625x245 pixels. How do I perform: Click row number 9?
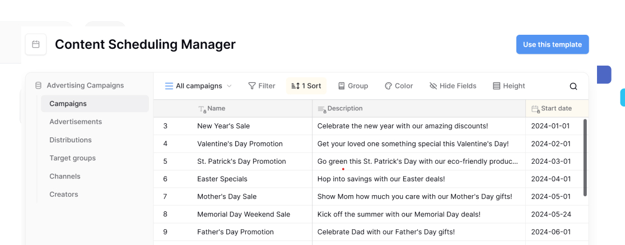(x=165, y=232)
